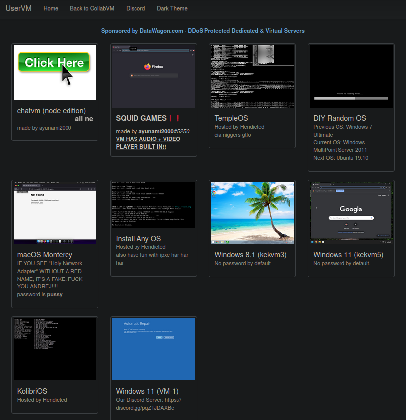406x420 pixels.
Task: Open the KolibriOS black console thumbnail
Action: pyautogui.click(x=55, y=349)
